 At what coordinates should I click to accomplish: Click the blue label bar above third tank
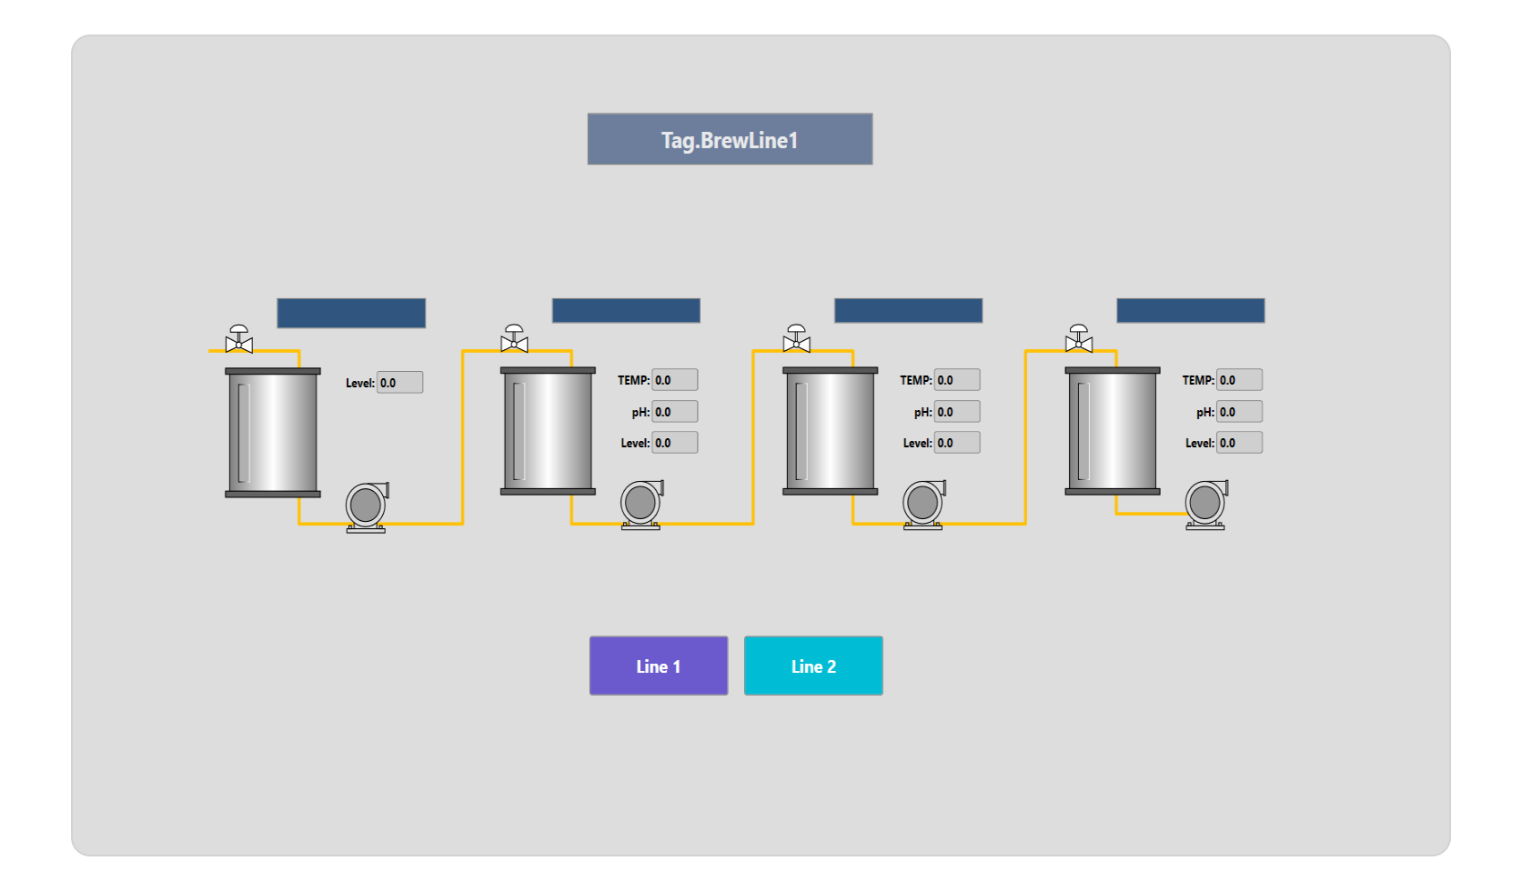point(908,311)
